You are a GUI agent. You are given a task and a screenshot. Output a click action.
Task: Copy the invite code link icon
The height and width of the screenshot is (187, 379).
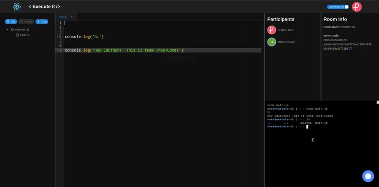click(350, 49)
